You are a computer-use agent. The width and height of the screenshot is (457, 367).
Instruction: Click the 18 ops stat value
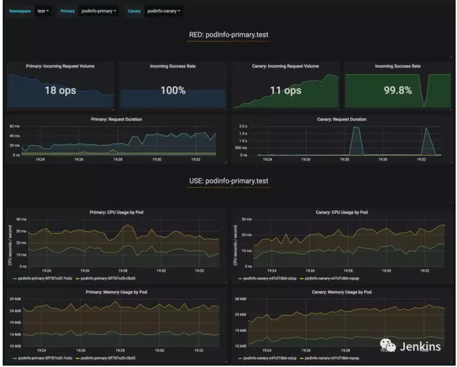(61, 90)
